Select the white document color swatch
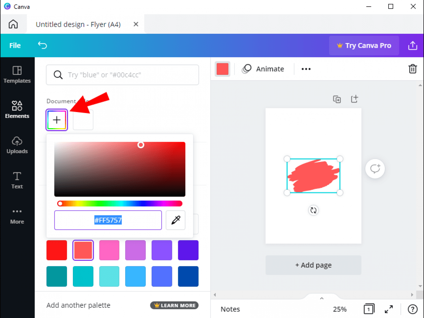424x318 pixels. pos(83,120)
